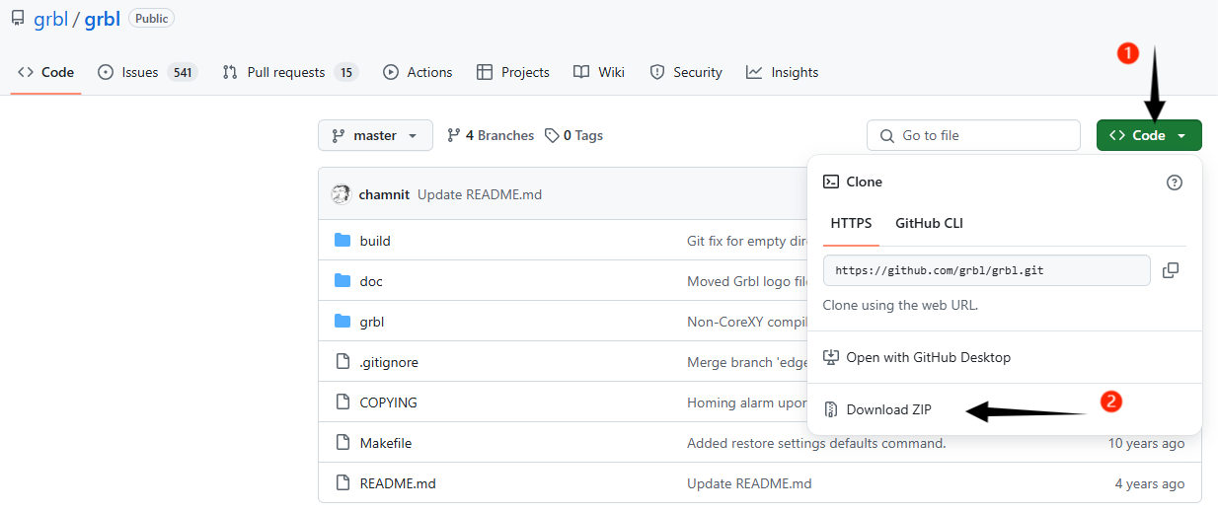
Task: Open the Projects tab
Action: (513, 72)
